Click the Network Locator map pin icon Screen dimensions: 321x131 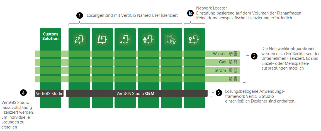click(x=194, y=39)
